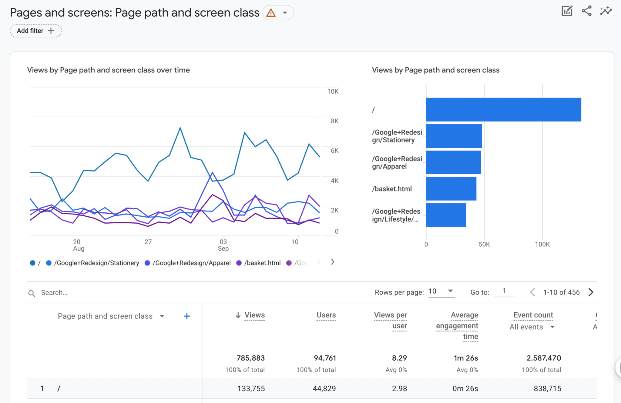Screen dimensions: 621x403
Task: Click the right arrow to scroll the legend
Action: click(x=332, y=262)
